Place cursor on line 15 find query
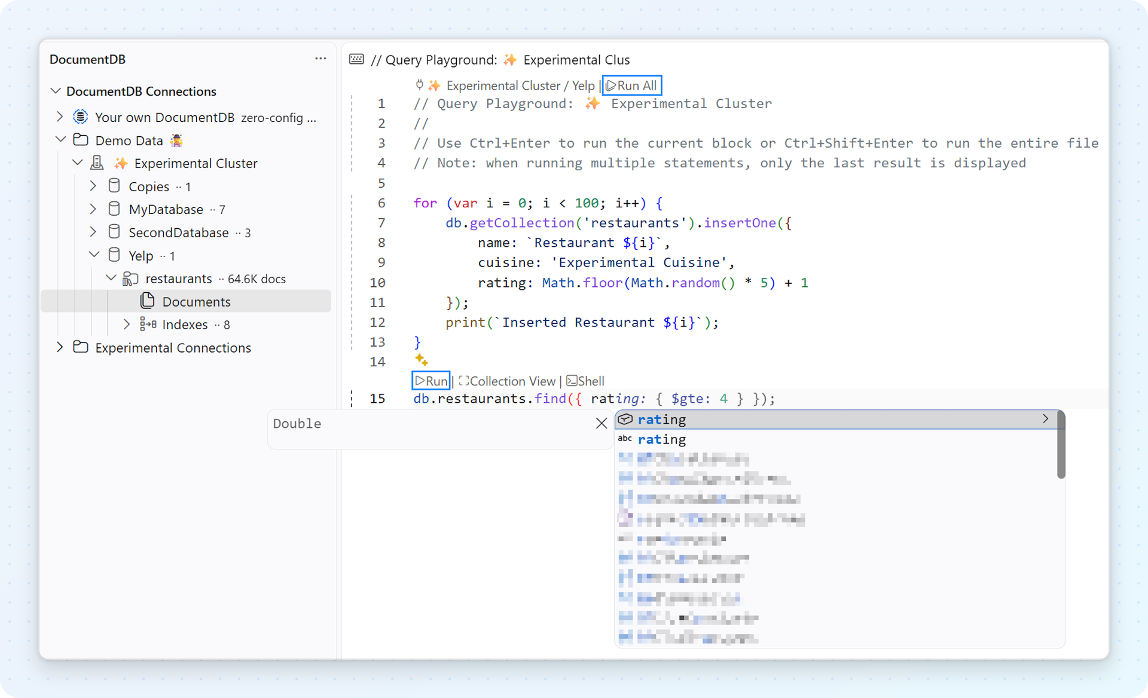 594,399
